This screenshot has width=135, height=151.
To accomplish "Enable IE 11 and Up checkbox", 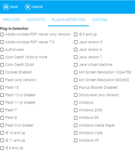I will [x=2, y=140].
